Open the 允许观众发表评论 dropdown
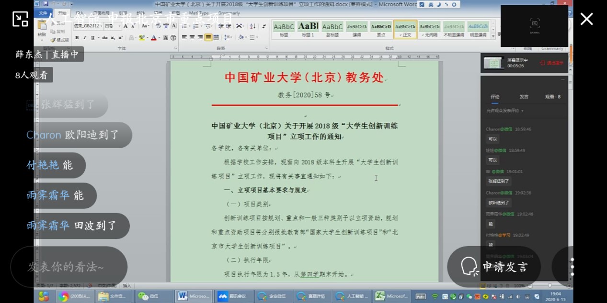Image resolution: width=607 pixels, height=303 pixels. click(x=504, y=111)
